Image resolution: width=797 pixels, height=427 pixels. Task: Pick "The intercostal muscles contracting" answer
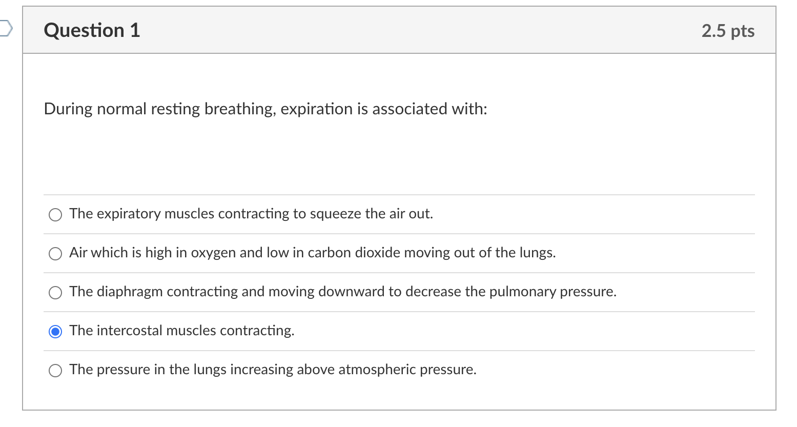(55, 331)
